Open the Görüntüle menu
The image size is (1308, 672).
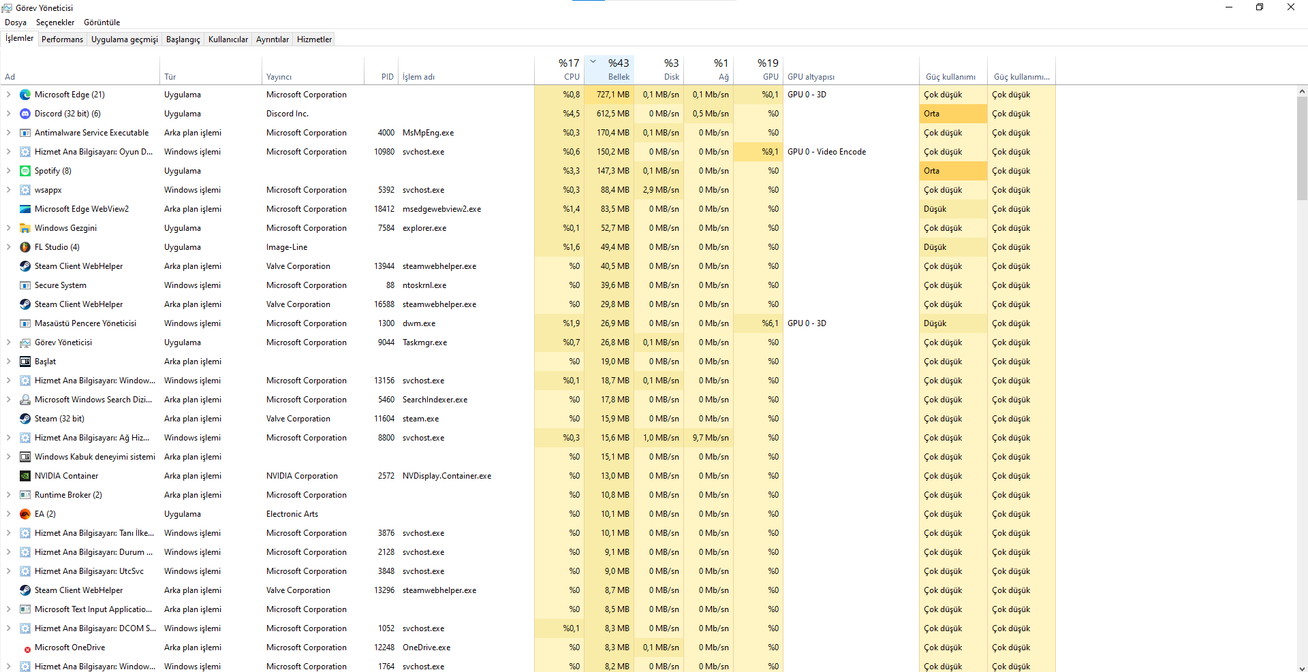point(102,22)
